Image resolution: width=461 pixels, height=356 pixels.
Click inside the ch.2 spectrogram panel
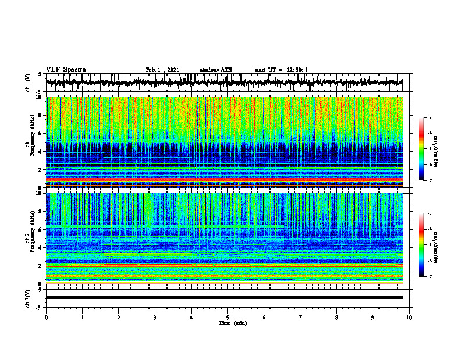224,238
